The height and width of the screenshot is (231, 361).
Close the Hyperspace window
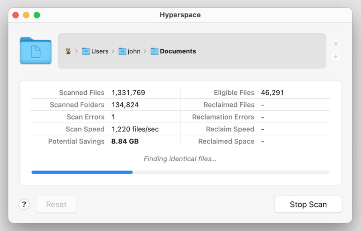coord(16,15)
